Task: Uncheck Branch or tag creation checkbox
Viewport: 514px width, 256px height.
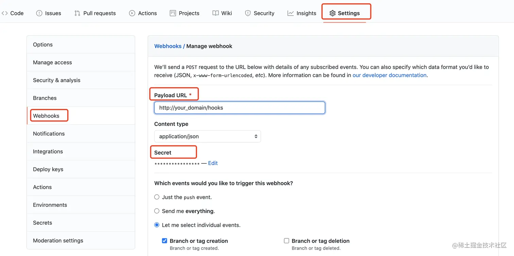Action: 165,241
